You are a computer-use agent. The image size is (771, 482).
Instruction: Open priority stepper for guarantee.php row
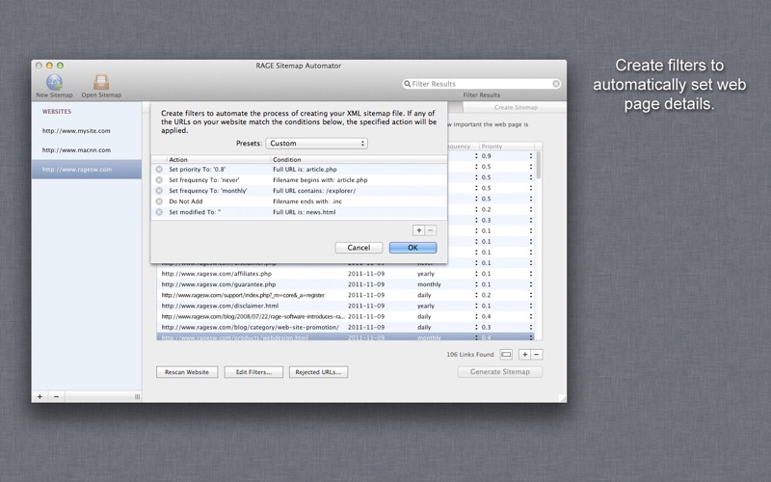531,284
